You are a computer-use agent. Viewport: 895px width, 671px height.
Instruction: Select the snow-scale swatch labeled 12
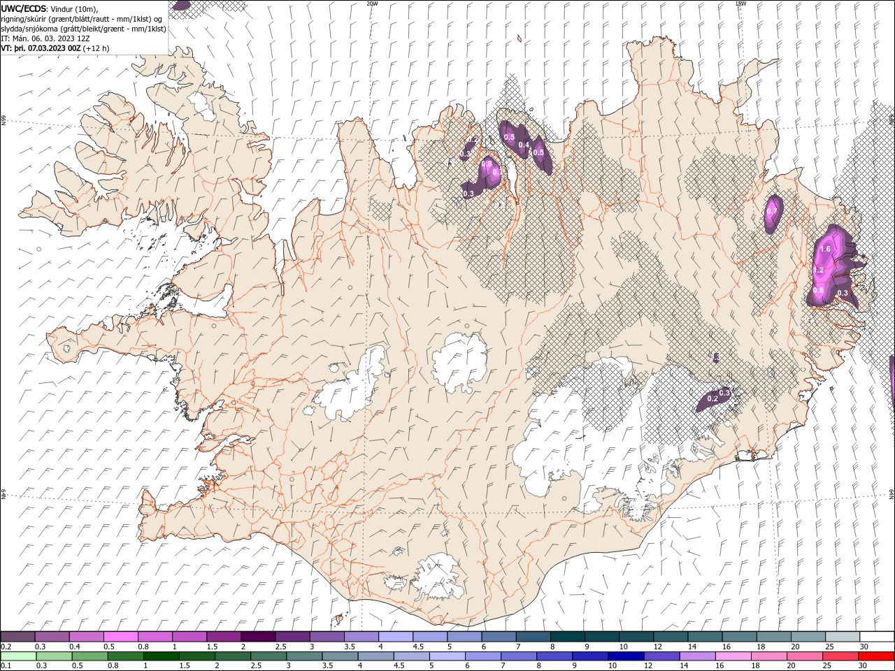pyautogui.click(x=671, y=637)
